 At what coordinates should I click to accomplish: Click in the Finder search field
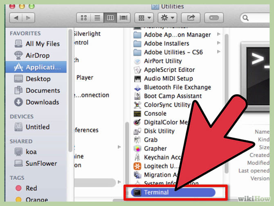click(255, 18)
